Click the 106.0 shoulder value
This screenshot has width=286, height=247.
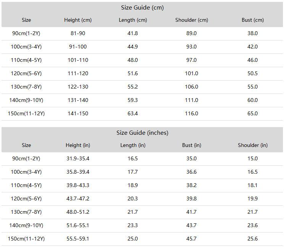[192, 87]
